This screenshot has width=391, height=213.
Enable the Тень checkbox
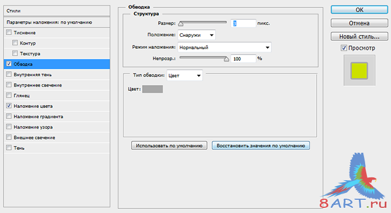[9, 148]
